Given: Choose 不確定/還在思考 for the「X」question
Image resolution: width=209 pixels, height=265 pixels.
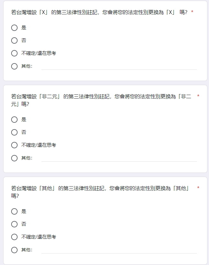Looking at the screenshot, I should click(14, 53).
